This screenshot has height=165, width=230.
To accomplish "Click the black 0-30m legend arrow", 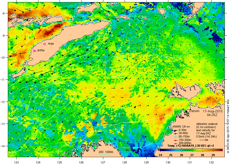I will [176, 130].
